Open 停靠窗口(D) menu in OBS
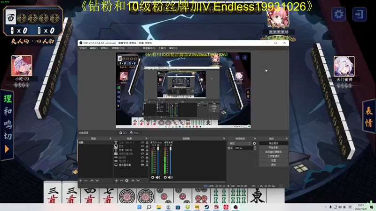This screenshot has width=376, height=211. tap(118, 48)
